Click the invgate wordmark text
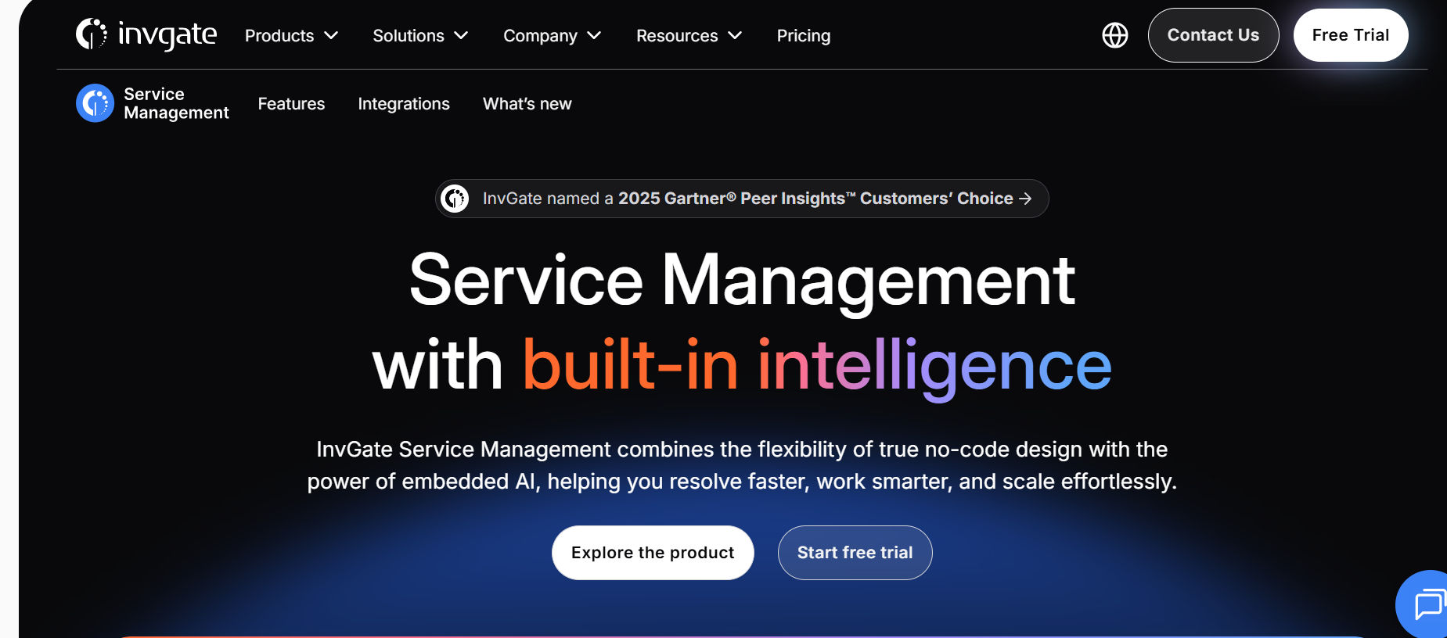 167,35
